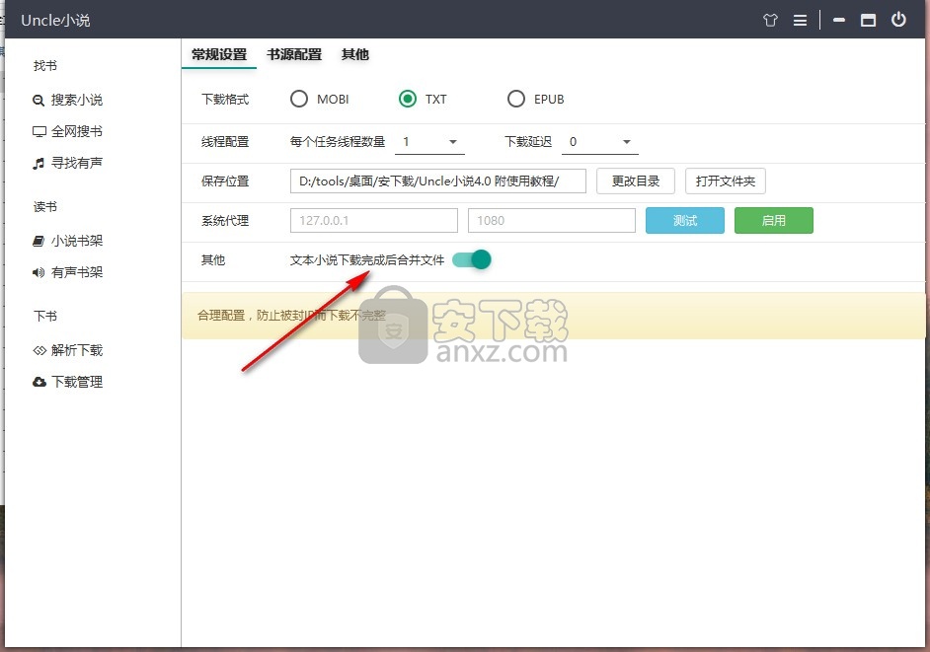Select the TXT download format
The image size is (930, 652).
pos(408,99)
